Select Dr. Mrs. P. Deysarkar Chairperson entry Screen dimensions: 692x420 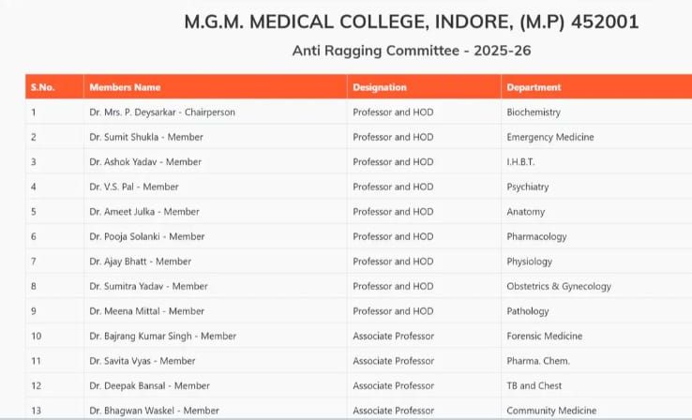162,112
